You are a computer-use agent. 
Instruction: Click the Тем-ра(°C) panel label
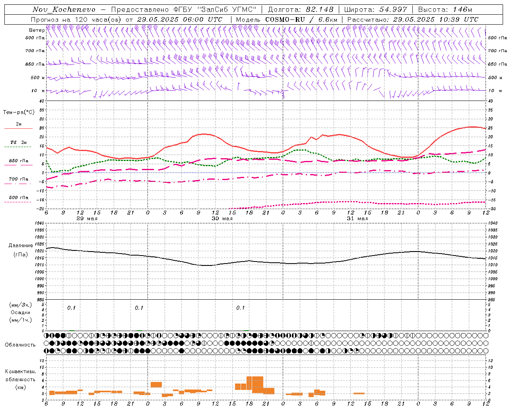click(19, 112)
